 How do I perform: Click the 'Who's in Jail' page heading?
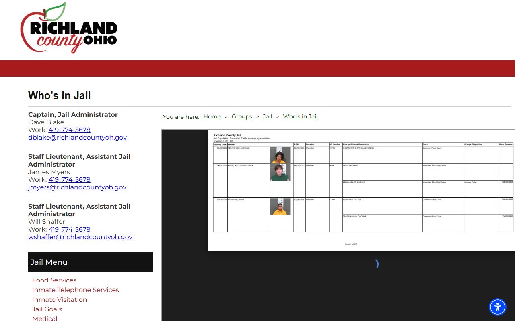pos(60,95)
